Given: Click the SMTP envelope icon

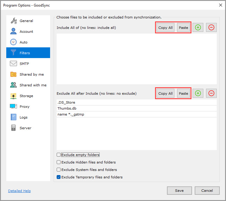Looking at the screenshot, I should tap(13, 63).
